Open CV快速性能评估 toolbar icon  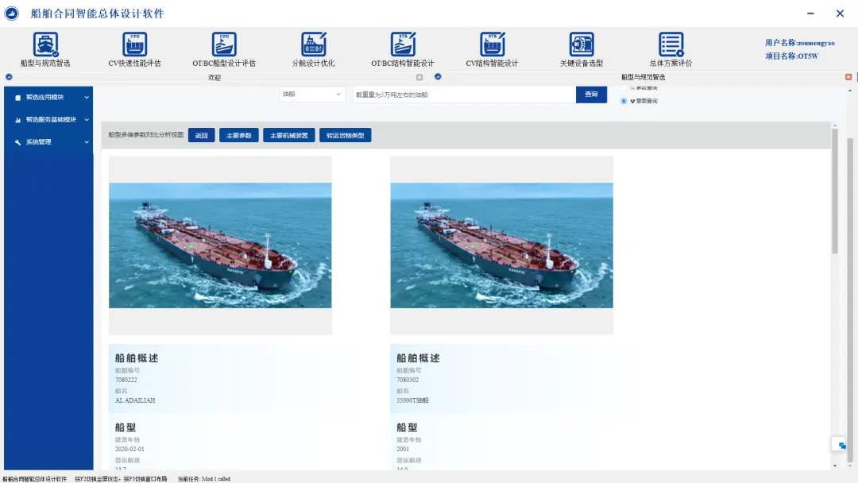tap(134, 44)
